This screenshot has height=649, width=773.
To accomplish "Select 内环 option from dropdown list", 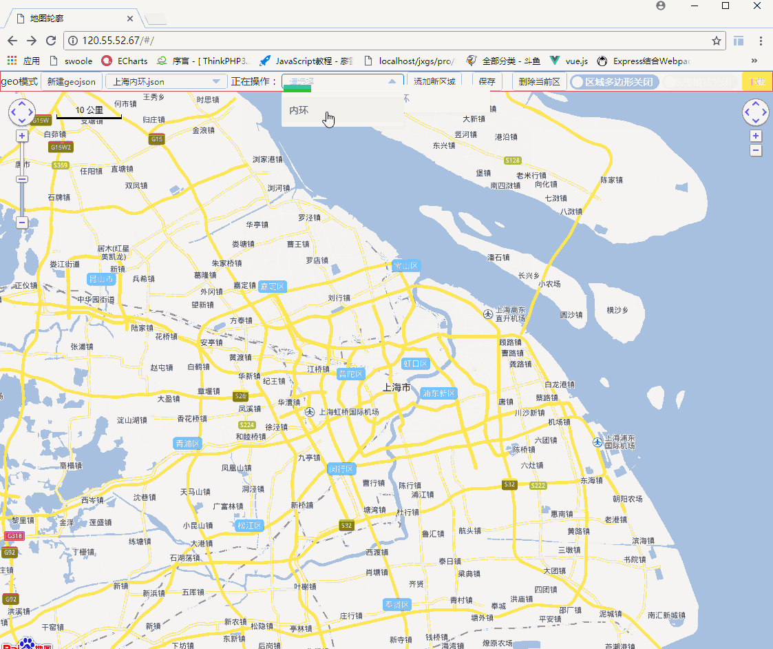I will tap(343, 110).
